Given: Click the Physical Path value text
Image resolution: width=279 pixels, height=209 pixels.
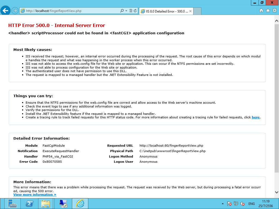Looking at the screenshot, I should pyautogui.click(x=172, y=151).
